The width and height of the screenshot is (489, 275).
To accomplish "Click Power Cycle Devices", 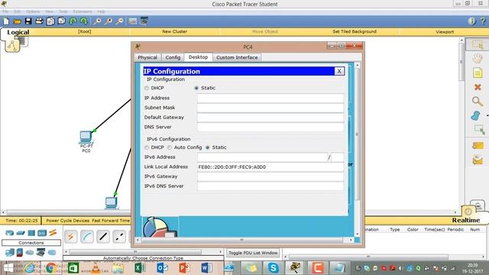I will tap(68, 221).
